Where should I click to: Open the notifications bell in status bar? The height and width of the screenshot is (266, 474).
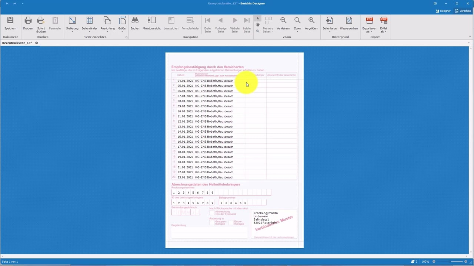pyautogui.click(x=413, y=262)
